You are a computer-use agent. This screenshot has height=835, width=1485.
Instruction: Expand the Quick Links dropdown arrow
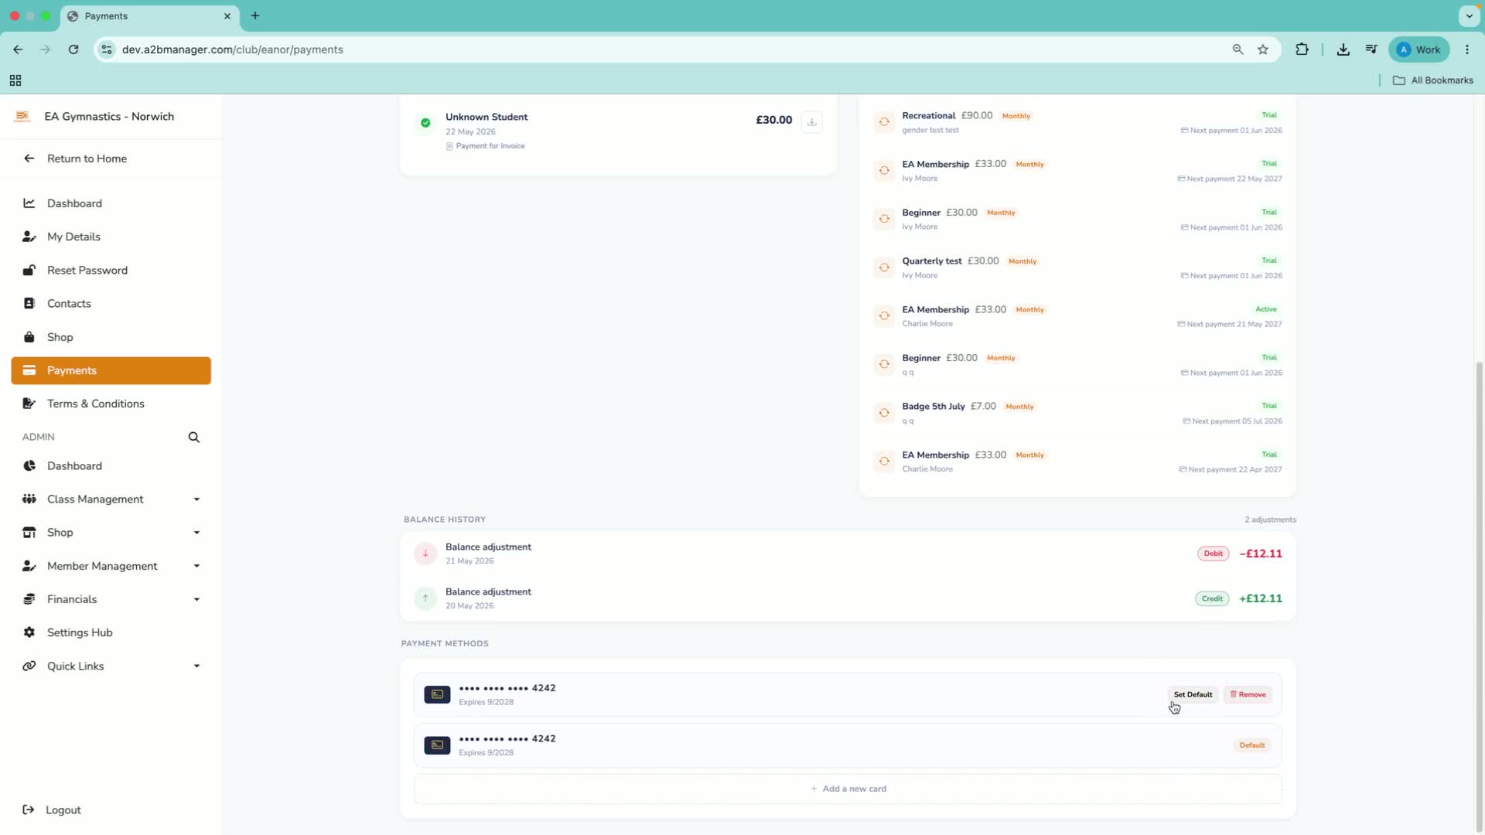point(196,666)
